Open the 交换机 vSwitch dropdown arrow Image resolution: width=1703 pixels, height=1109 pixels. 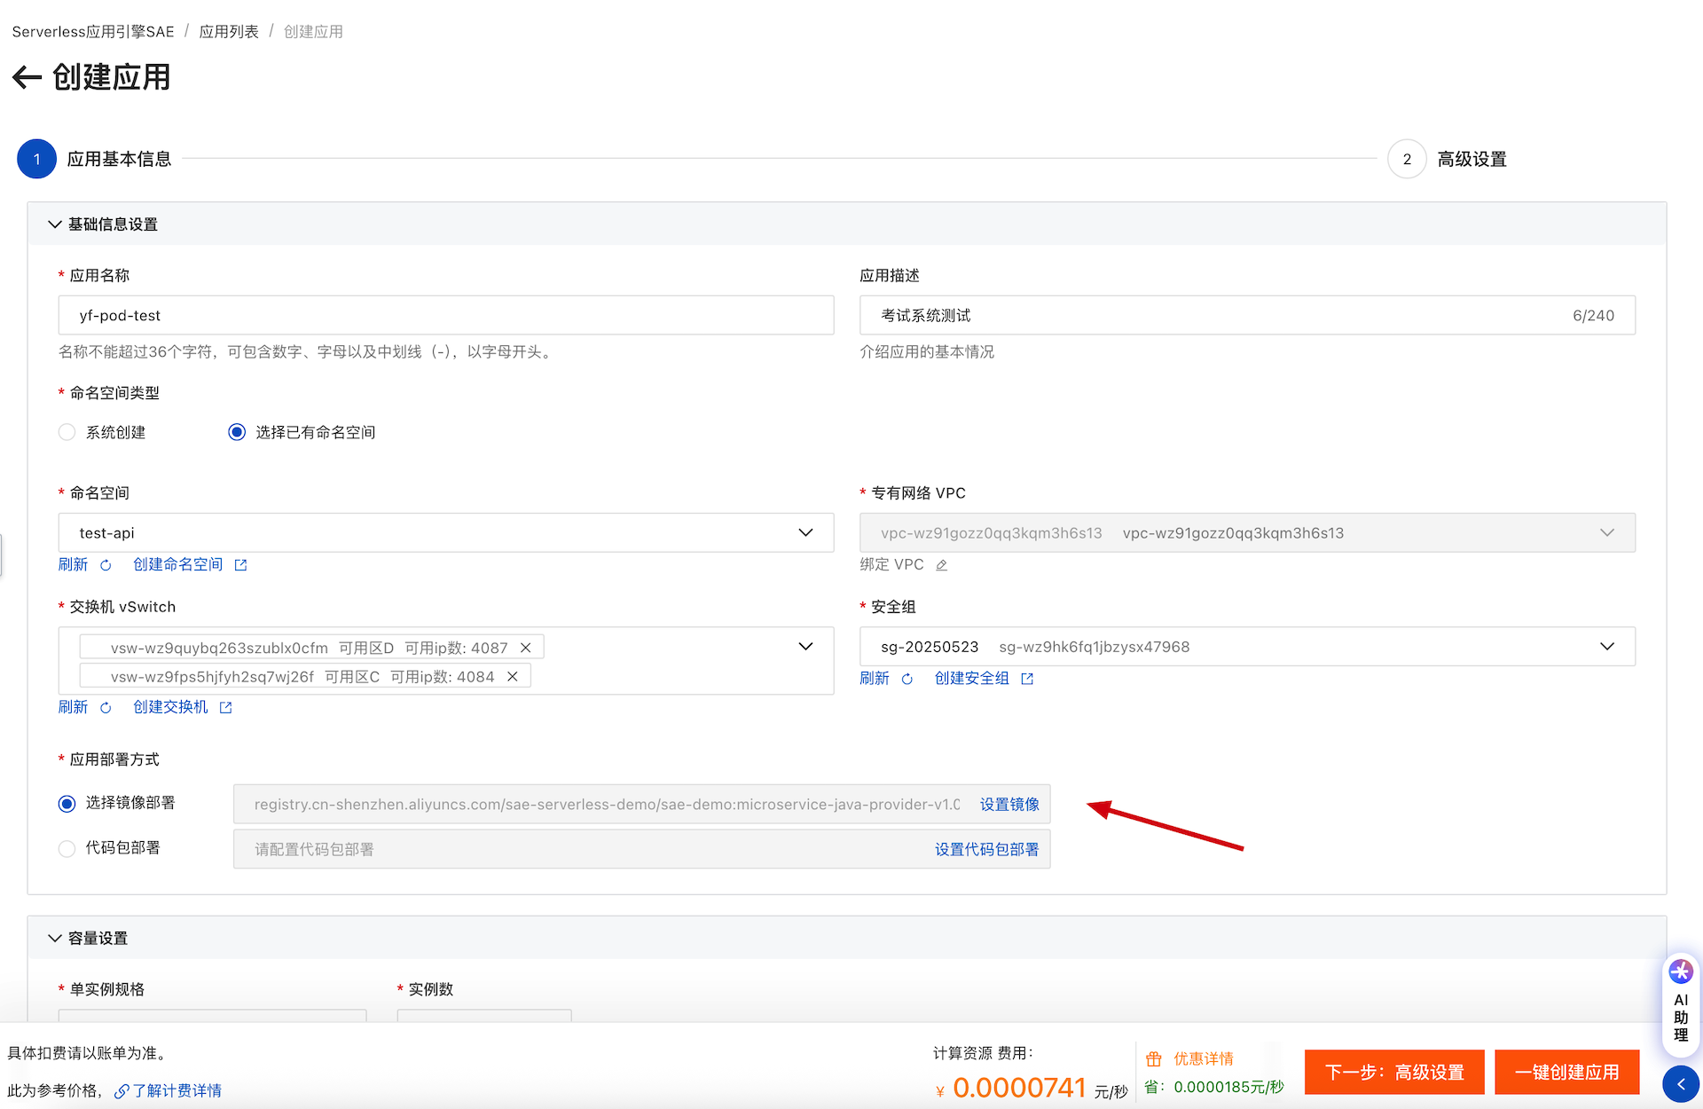coord(805,647)
